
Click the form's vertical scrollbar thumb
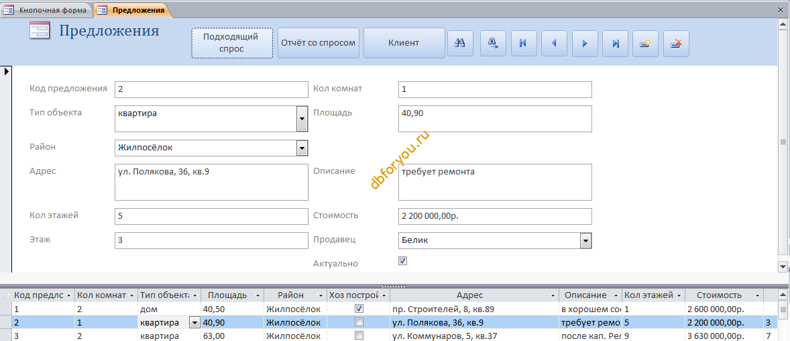tap(783, 141)
